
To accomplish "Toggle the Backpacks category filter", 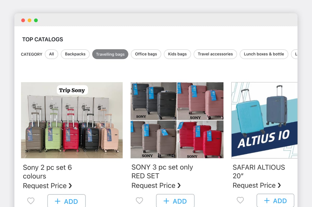I will [x=75, y=54].
